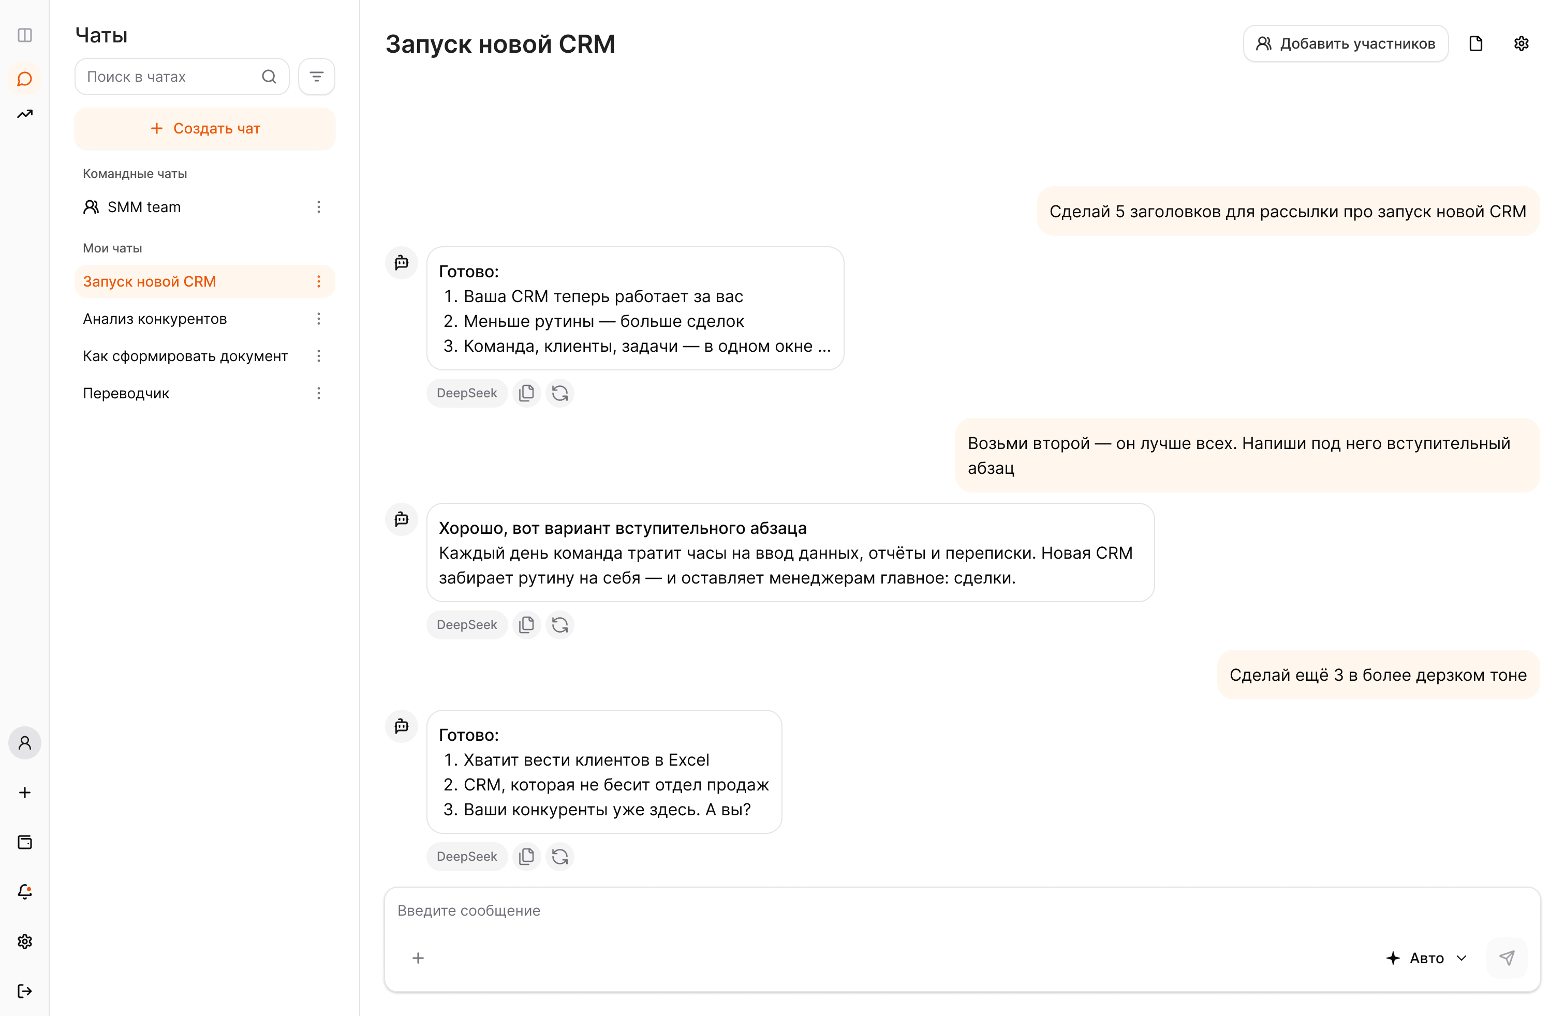This screenshot has width=1565, height=1016.
Task: Click the attachment plus in message box
Action: pyautogui.click(x=418, y=958)
